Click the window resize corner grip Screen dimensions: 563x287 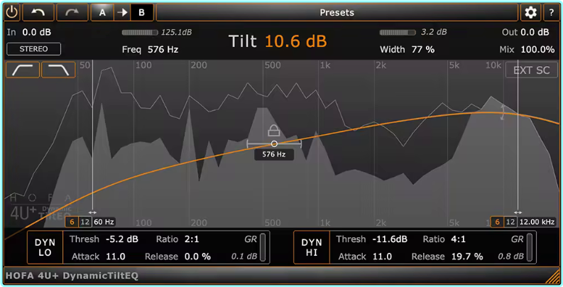[552, 276]
